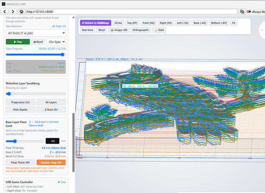Image resolution: width=265 pixels, height=193 pixels.
Task: Switch to Bed View
Action: 87,30
